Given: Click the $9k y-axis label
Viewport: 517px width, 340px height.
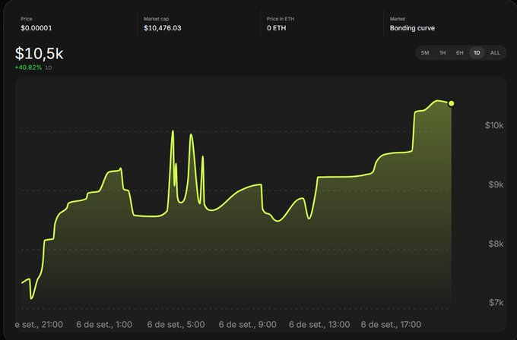Looking at the screenshot, I should pos(496,184).
